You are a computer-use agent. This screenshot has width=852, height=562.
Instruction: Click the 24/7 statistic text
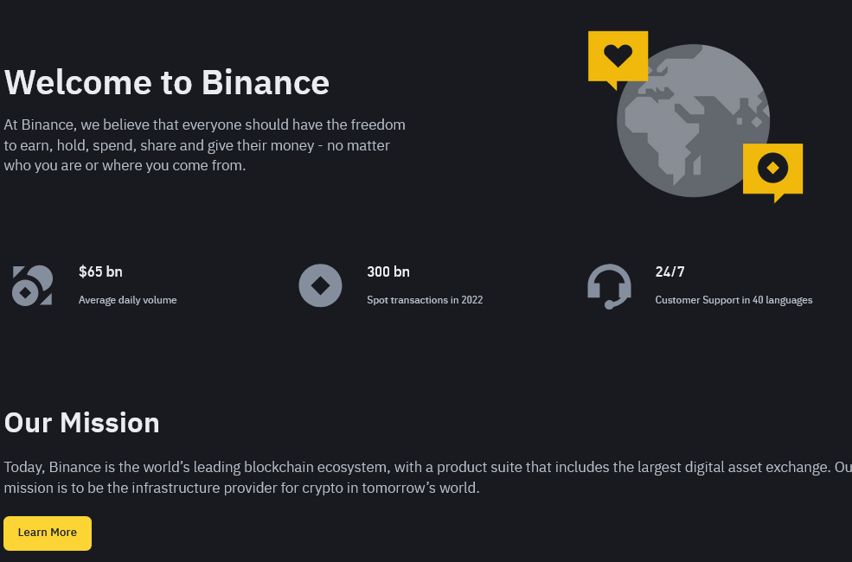pos(669,271)
